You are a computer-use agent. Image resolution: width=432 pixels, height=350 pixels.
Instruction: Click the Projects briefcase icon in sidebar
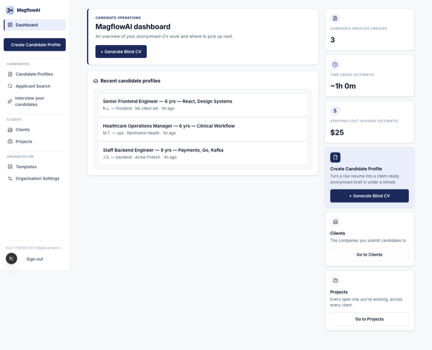point(10,141)
